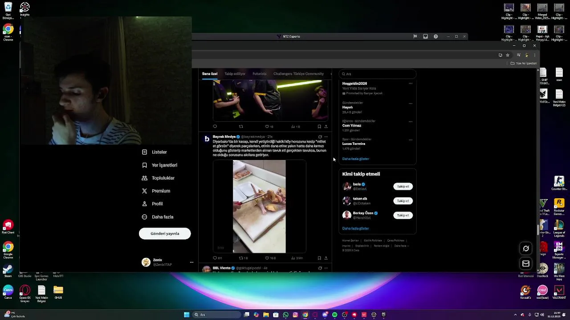Open options for Hayırlı trend
This screenshot has width=570, height=320.
coord(411,103)
